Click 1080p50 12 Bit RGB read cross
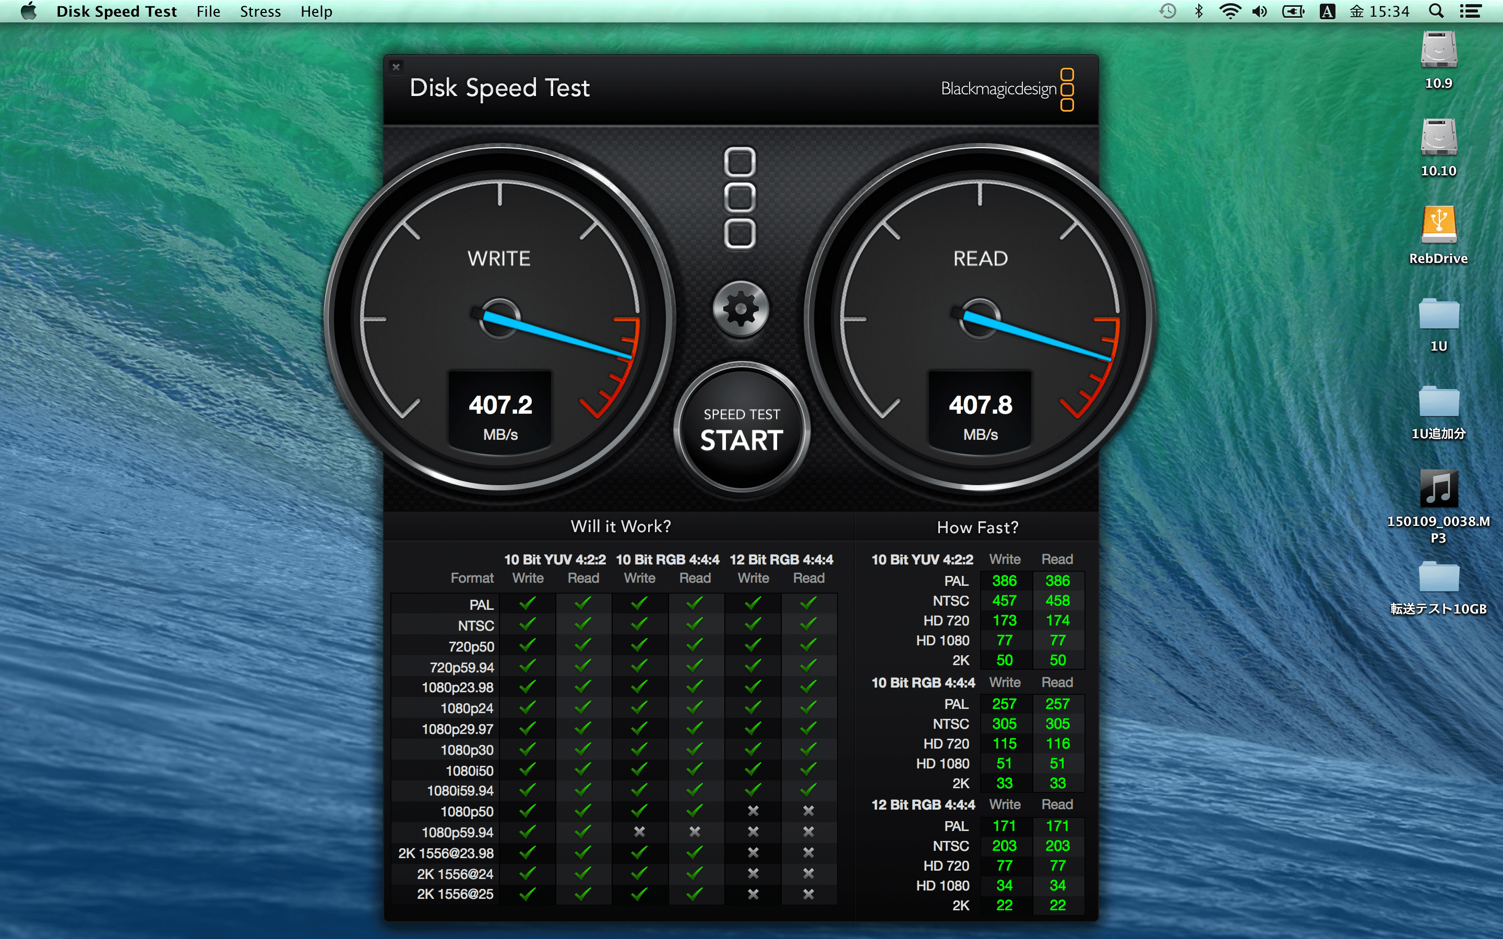Screen dimensions: 1503x939 [x=808, y=811]
